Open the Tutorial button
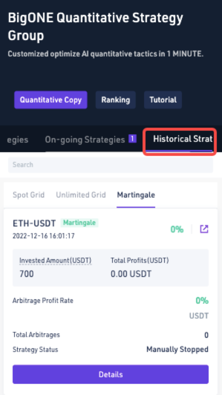The image size is (222, 395). (x=163, y=100)
